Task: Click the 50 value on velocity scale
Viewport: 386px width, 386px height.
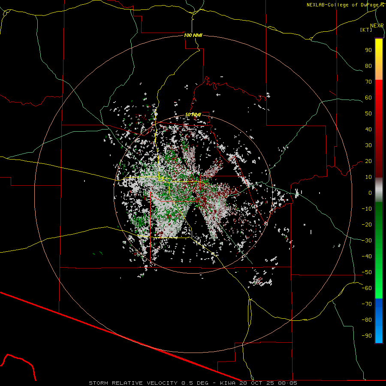Action: click(x=368, y=114)
